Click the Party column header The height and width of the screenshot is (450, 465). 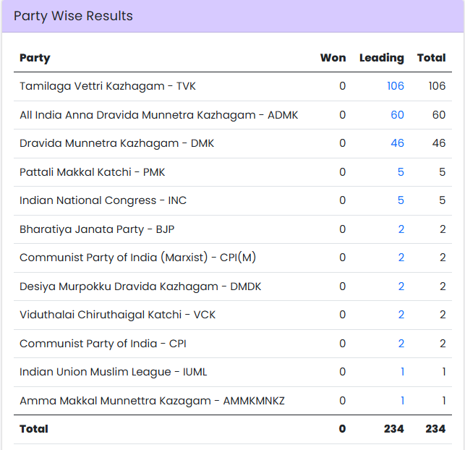coord(35,58)
